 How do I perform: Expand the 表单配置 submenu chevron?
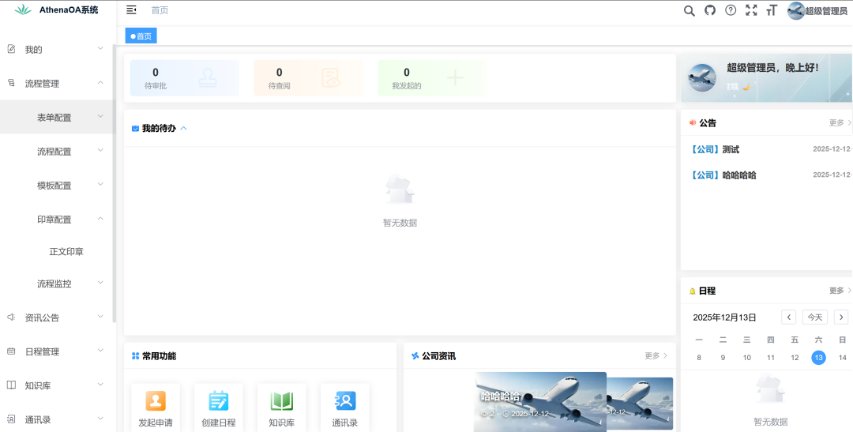[x=100, y=116]
